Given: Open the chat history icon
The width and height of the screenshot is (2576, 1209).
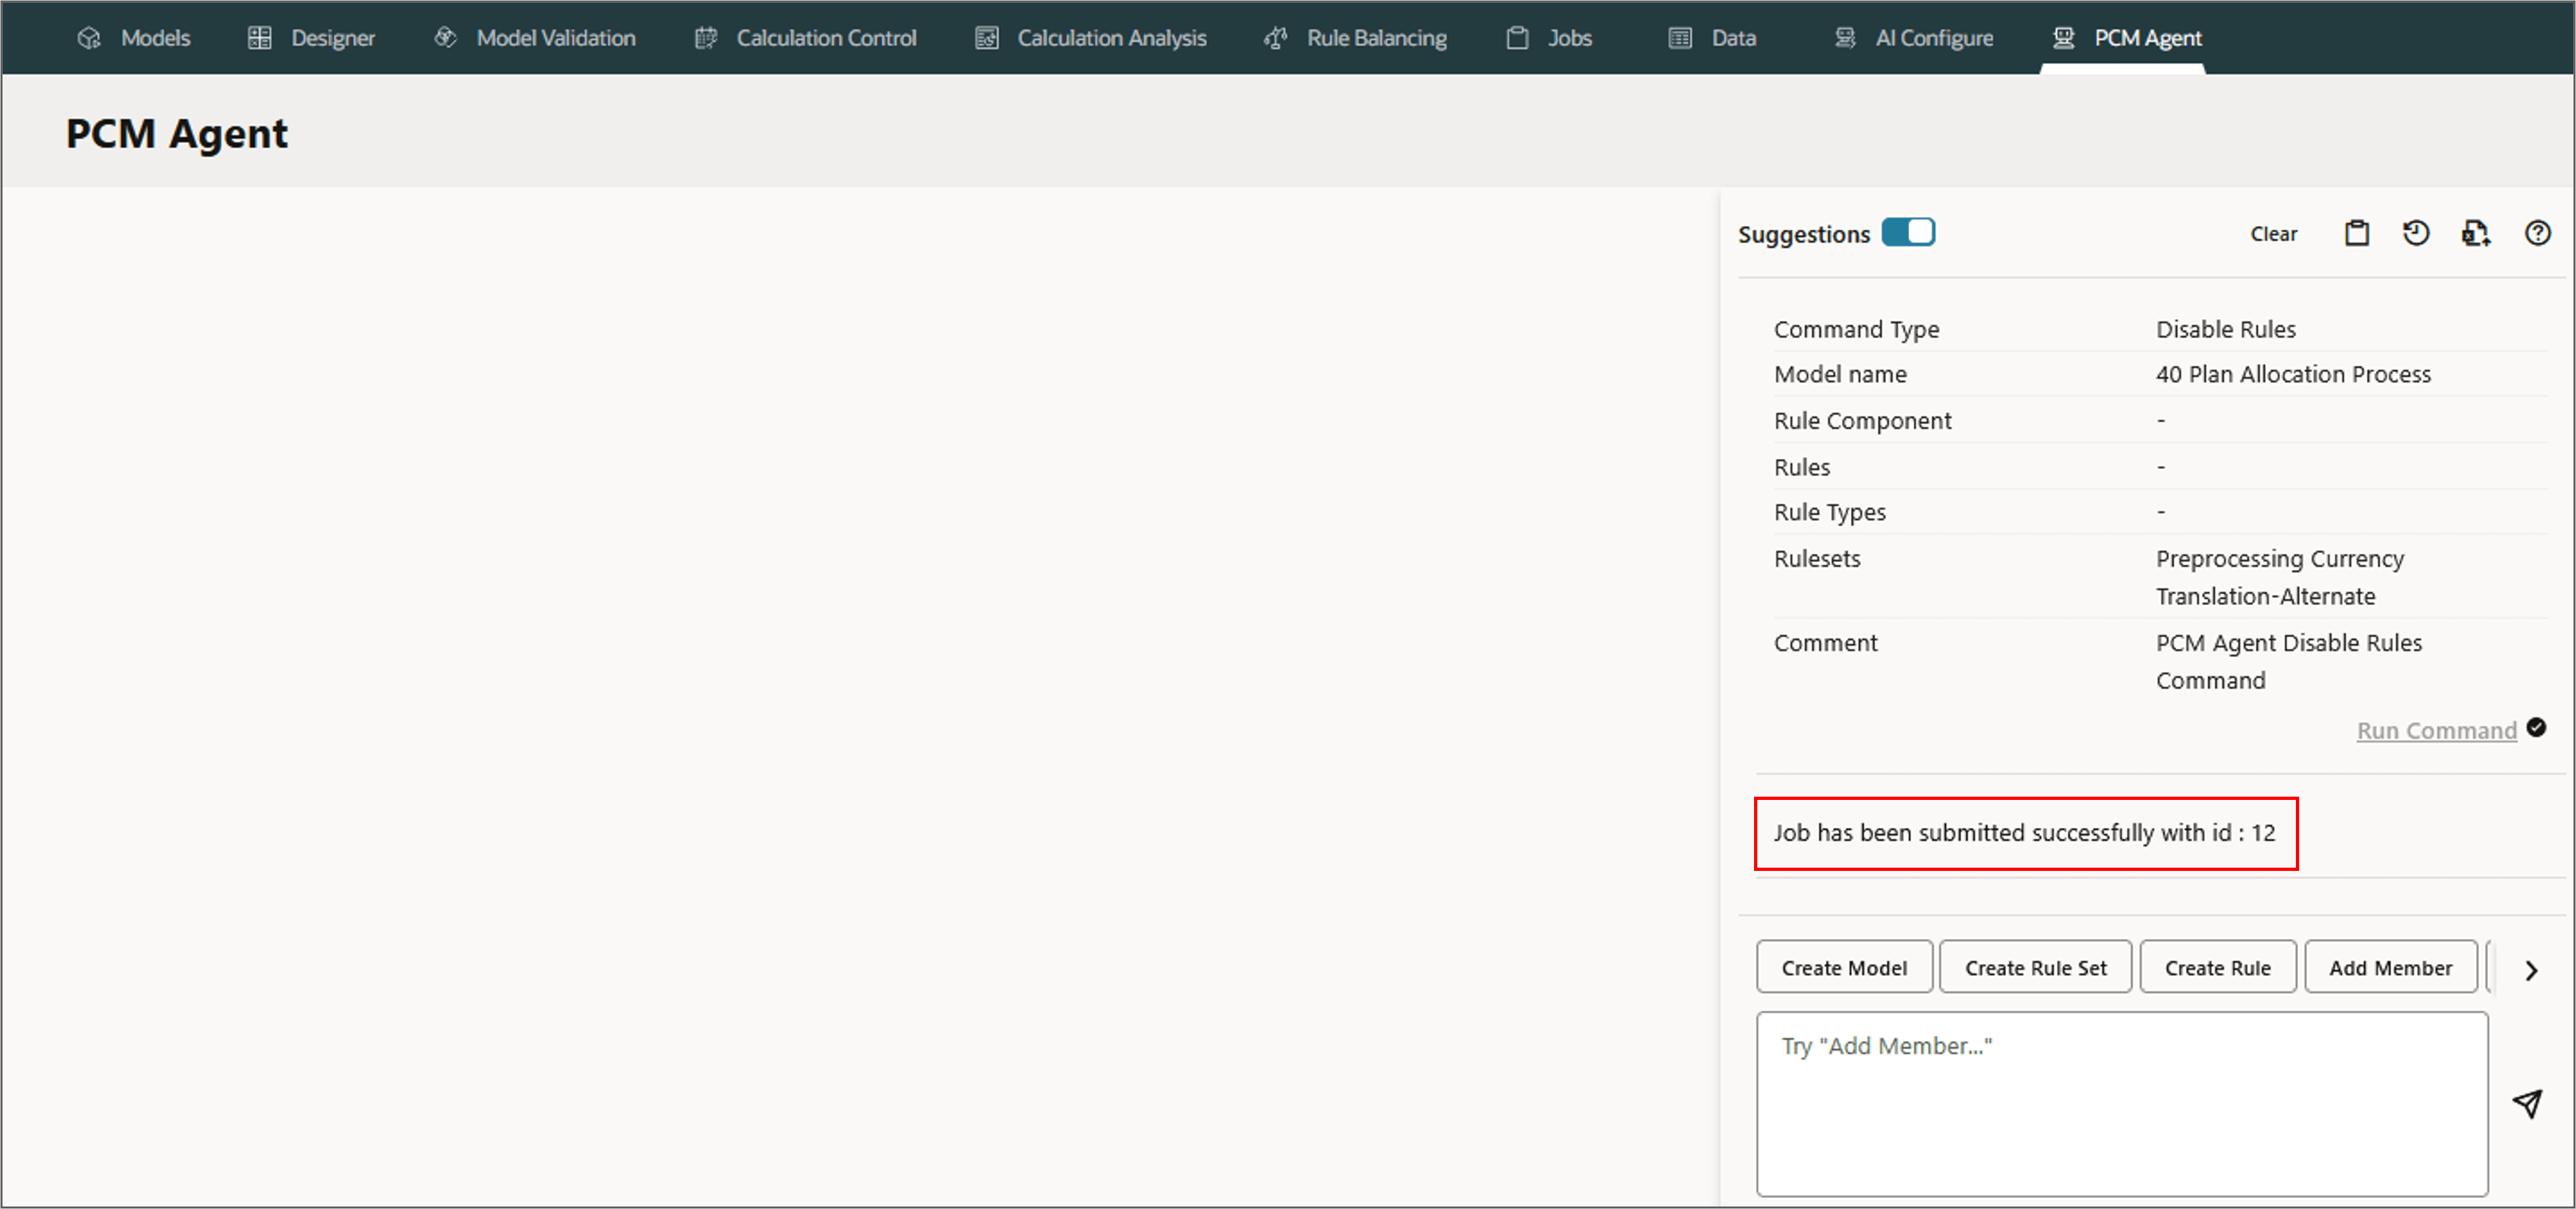Looking at the screenshot, I should 2415,233.
